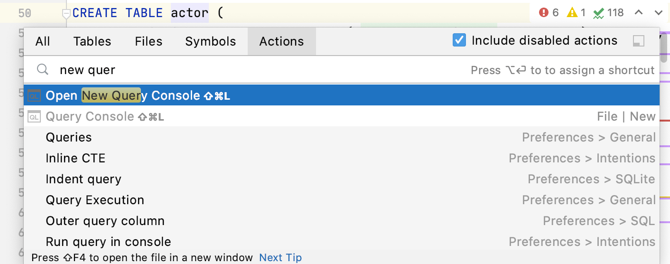Jump to next highlighted error arrow
The height and width of the screenshot is (264, 670).
(658, 13)
